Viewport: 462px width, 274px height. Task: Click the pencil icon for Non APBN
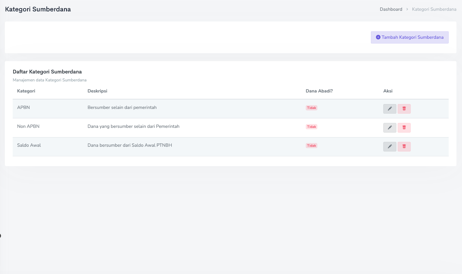click(390, 128)
